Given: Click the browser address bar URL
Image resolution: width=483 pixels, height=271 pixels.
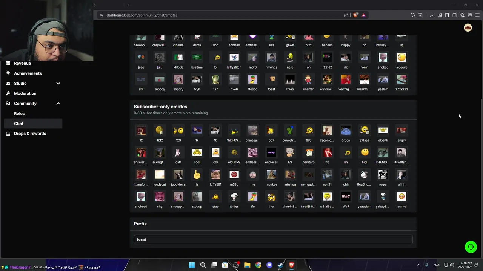Looking at the screenshot, I should click(x=142, y=15).
